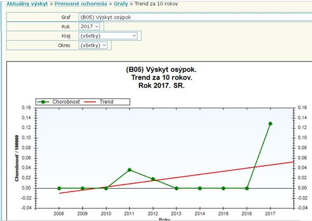The height and width of the screenshot is (221, 312).
Task: Select the 2011 data point on chart
Action: pos(129,170)
